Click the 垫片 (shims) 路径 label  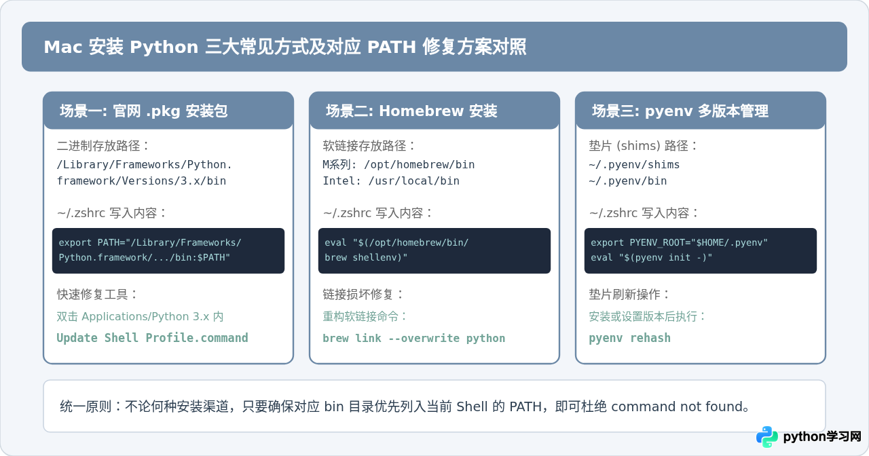pos(644,146)
